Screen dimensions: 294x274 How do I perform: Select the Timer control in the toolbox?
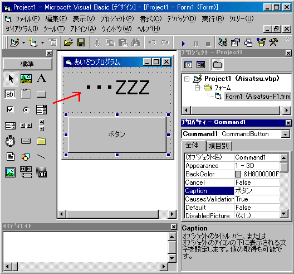tap(10, 141)
